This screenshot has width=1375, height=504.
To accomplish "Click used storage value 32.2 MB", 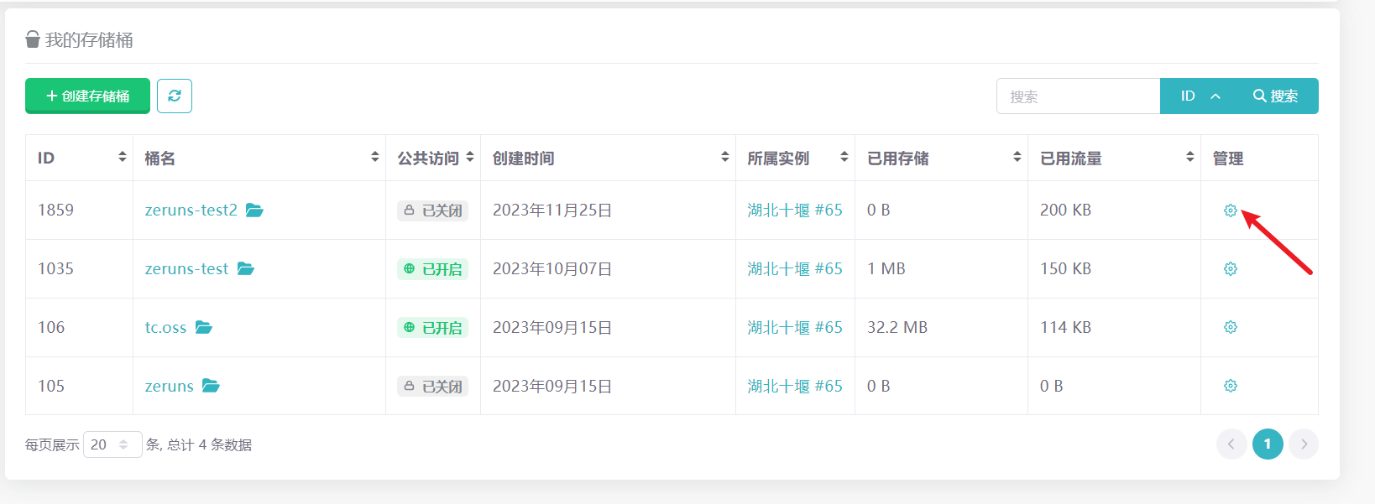I will point(897,327).
